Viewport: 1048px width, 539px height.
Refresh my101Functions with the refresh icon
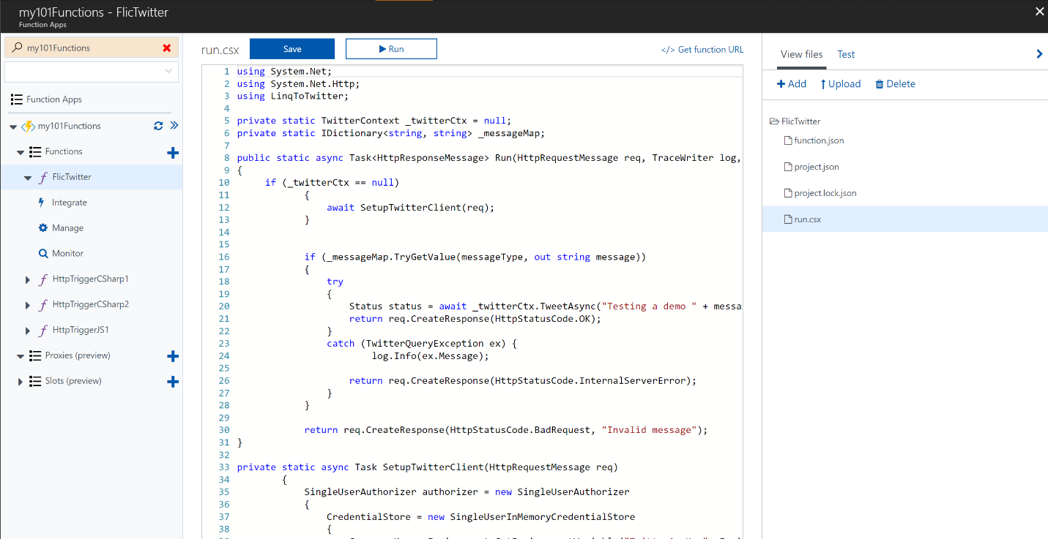click(158, 126)
